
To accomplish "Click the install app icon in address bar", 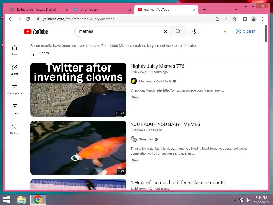I will (x=218, y=19).
